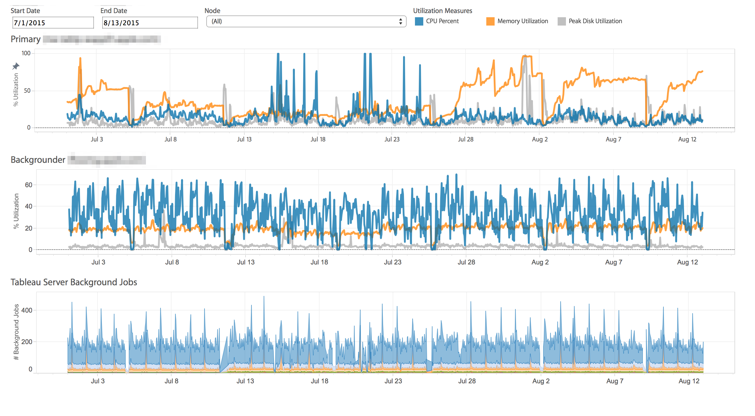Click the pin icon on Primary axis
755x416 pixels.
pyautogui.click(x=16, y=66)
